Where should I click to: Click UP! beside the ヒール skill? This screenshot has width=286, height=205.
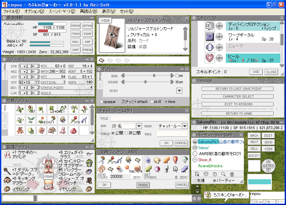click(219, 58)
